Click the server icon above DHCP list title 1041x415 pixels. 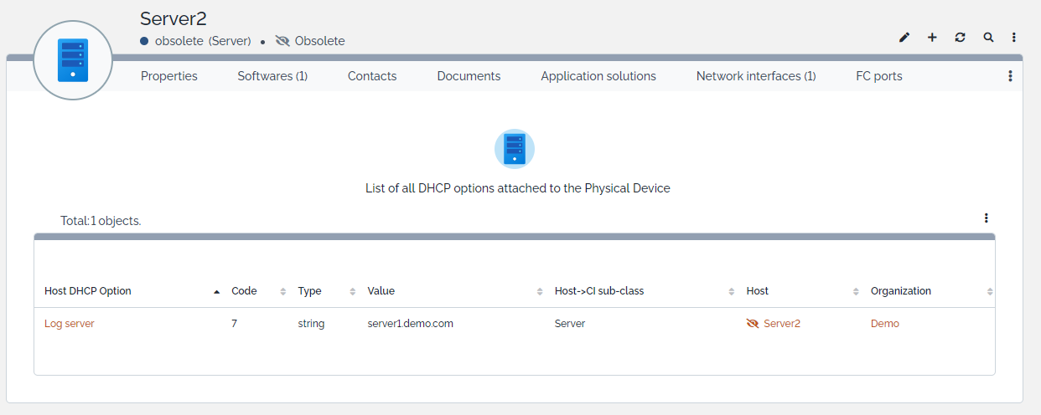pyautogui.click(x=514, y=149)
